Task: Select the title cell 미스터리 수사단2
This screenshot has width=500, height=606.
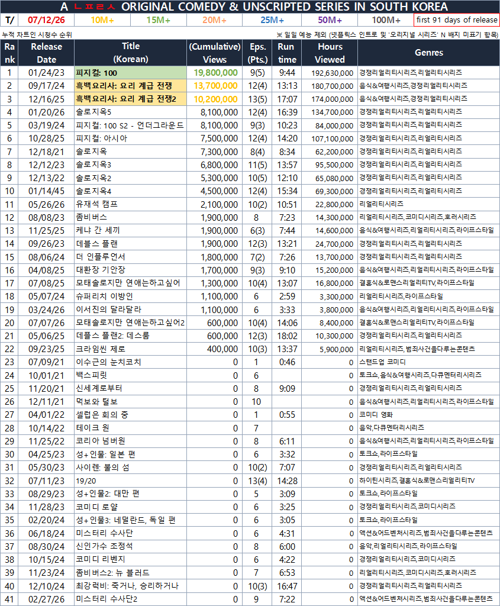Action: (x=130, y=599)
